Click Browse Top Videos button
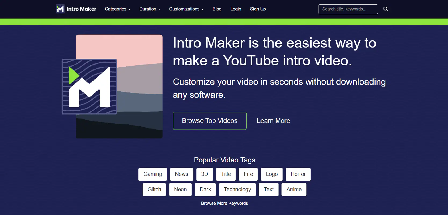The image size is (448, 215). point(210,121)
